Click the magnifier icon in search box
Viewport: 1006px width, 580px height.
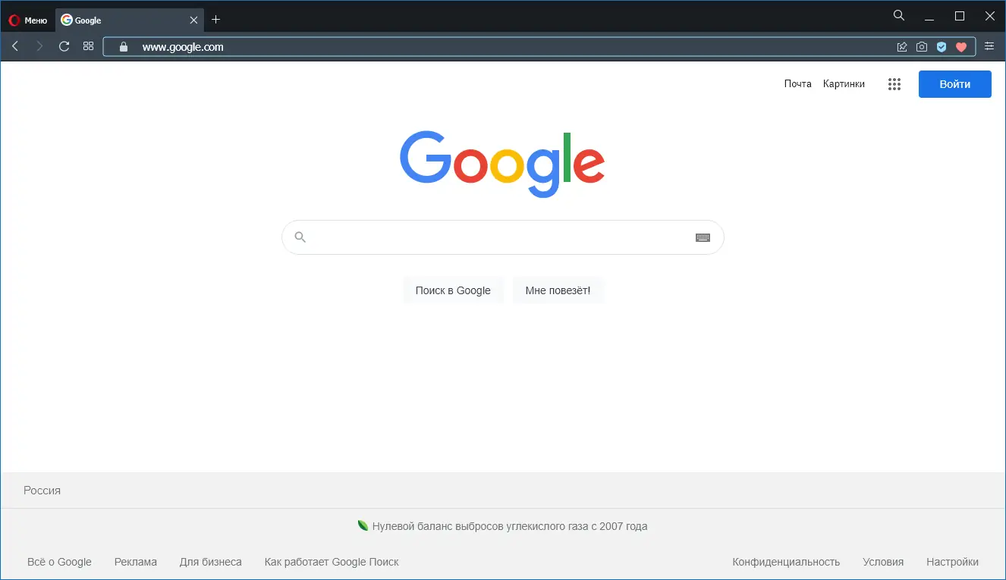pos(300,237)
